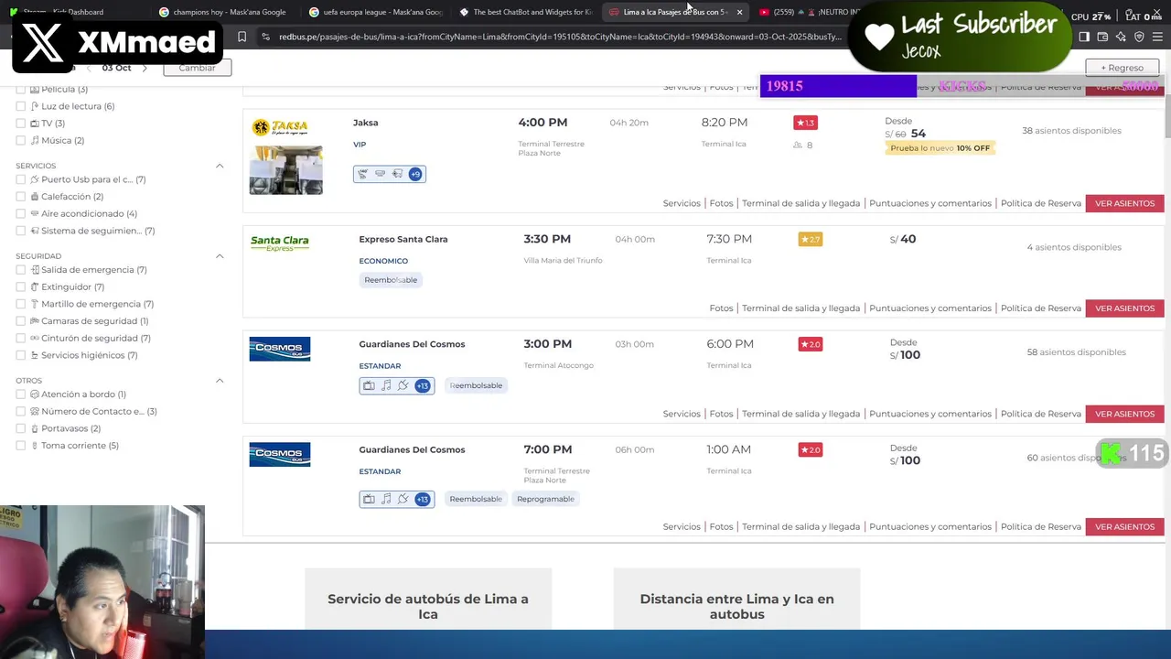Go to next date after 03 Oct
This screenshot has width=1171, height=659.
(x=144, y=69)
